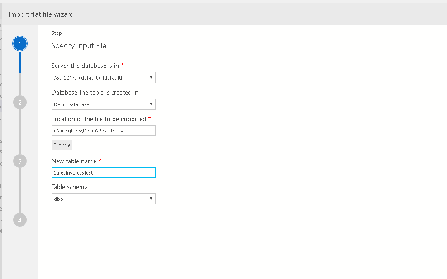Click the 'Import flat file wizard' title
447x279 pixels.
click(41, 14)
